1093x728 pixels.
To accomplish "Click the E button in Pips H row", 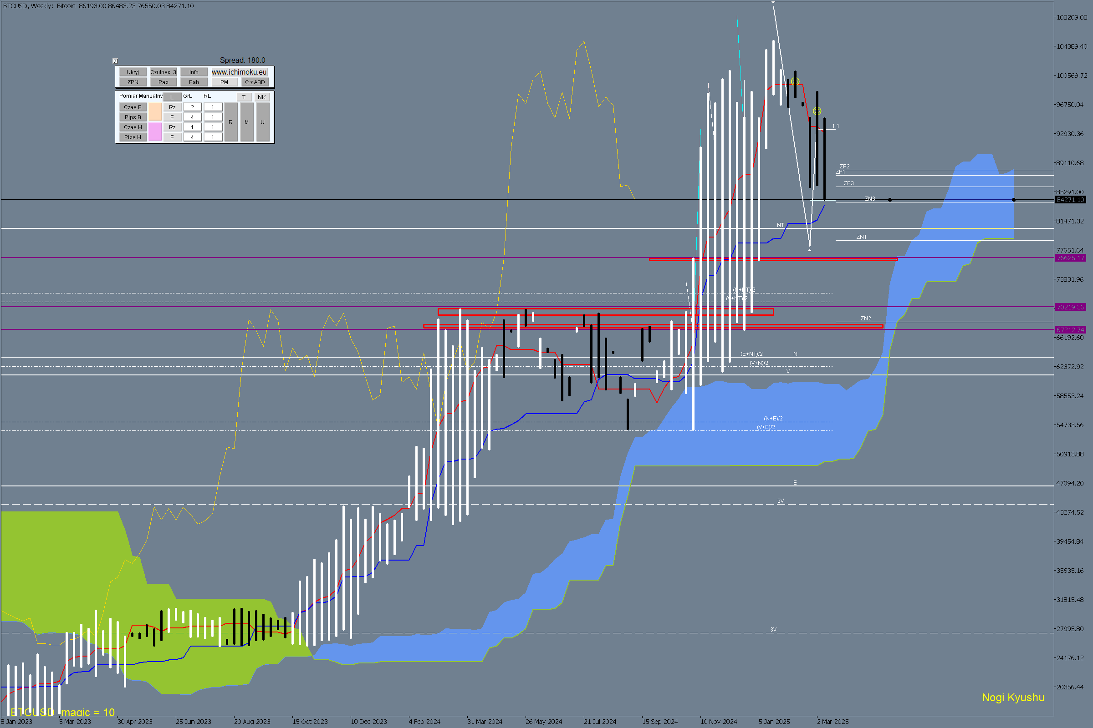I will coord(172,137).
